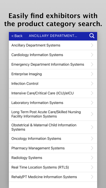The image size is (106, 188).
Task: Click chevron on Enterprise Imaging row
Action: click(92, 74)
